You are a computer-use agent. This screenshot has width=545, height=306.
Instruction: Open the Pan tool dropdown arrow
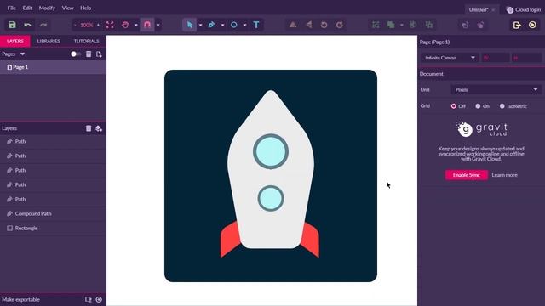(136, 25)
